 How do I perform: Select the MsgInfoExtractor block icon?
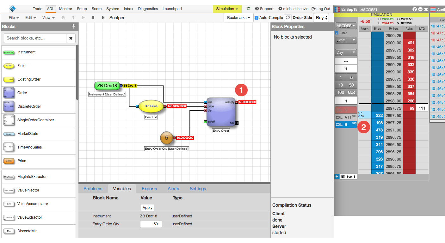click(9, 177)
